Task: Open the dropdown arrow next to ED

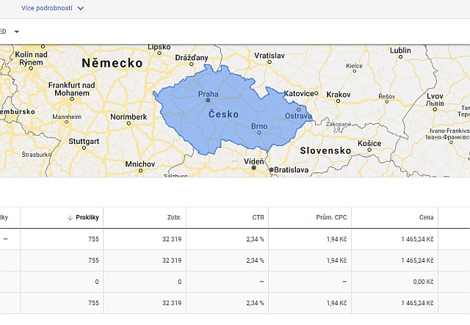Action: click(x=17, y=32)
